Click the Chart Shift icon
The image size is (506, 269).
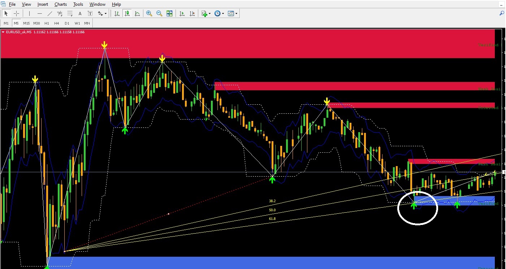pos(192,13)
